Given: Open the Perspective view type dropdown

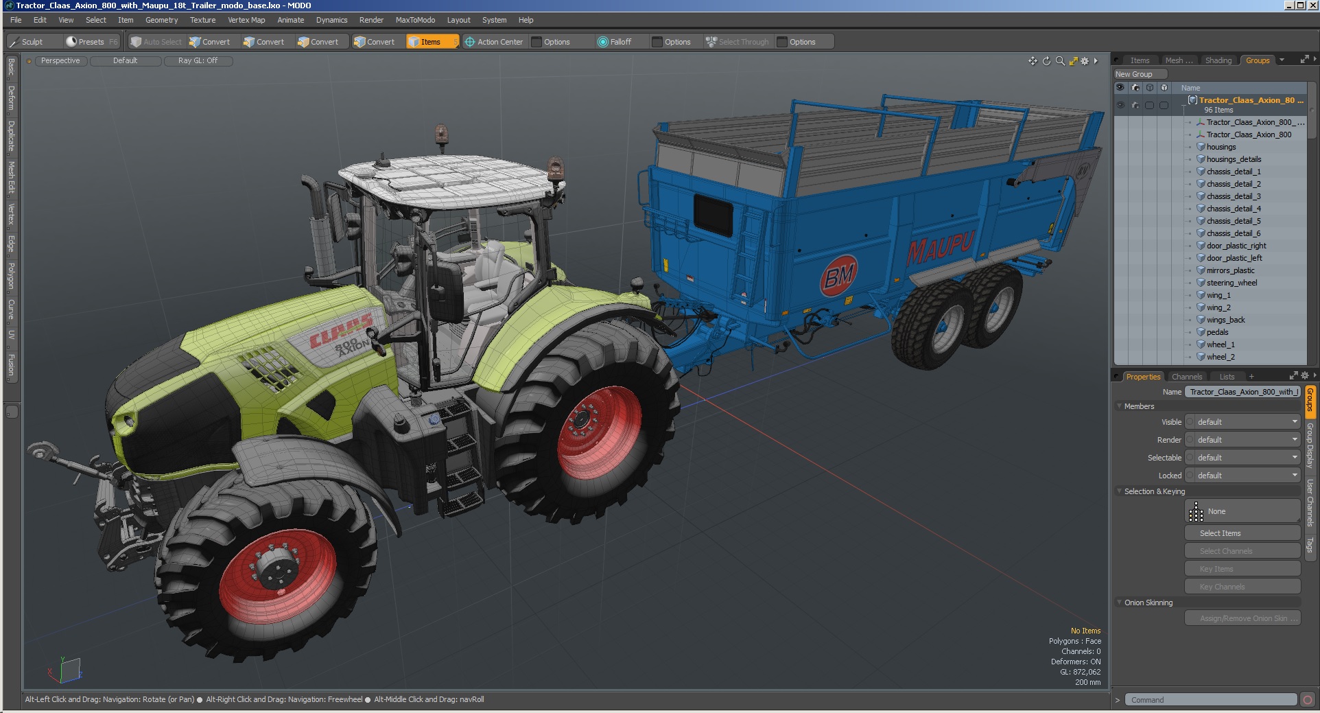Looking at the screenshot, I should coord(60,61).
